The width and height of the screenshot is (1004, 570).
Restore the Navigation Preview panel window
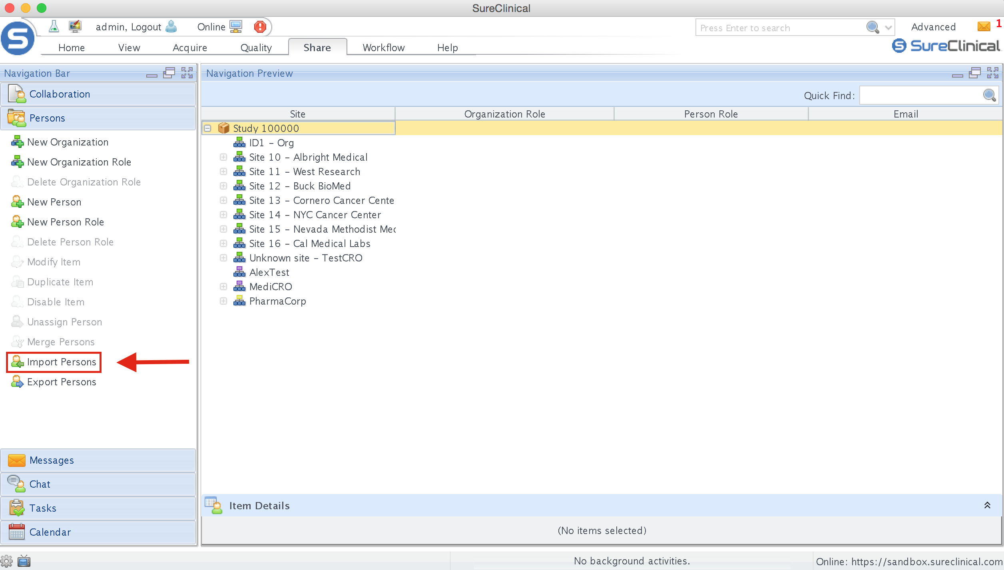(x=975, y=73)
